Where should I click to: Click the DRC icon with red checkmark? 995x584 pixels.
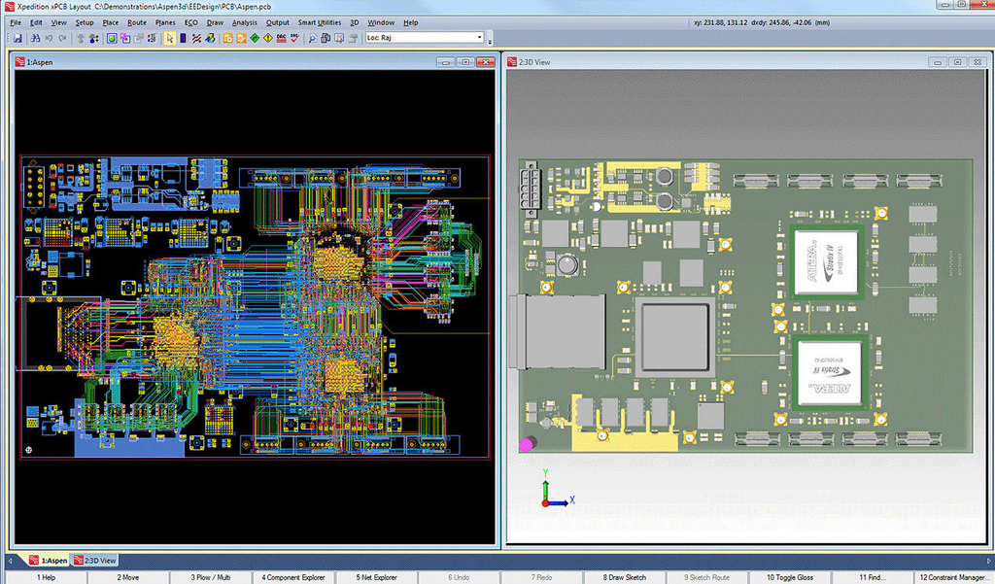click(294, 38)
